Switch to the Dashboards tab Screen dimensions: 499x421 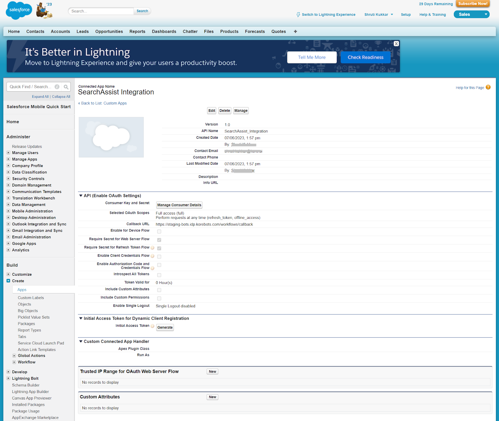(x=164, y=31)
